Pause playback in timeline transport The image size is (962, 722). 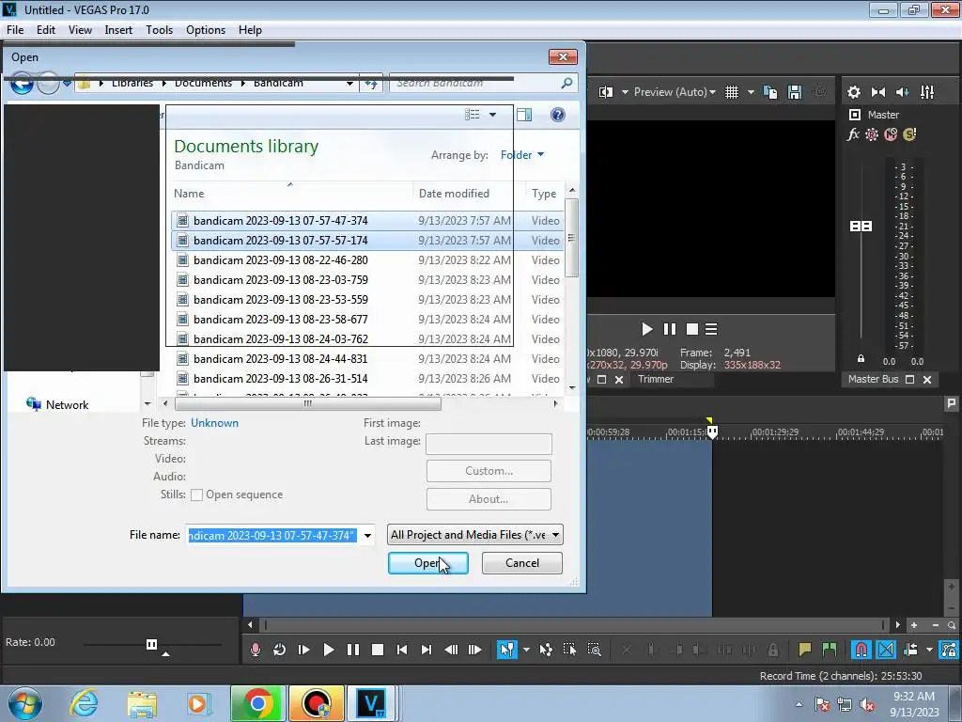pyautogui.click(x=353, y=650)
